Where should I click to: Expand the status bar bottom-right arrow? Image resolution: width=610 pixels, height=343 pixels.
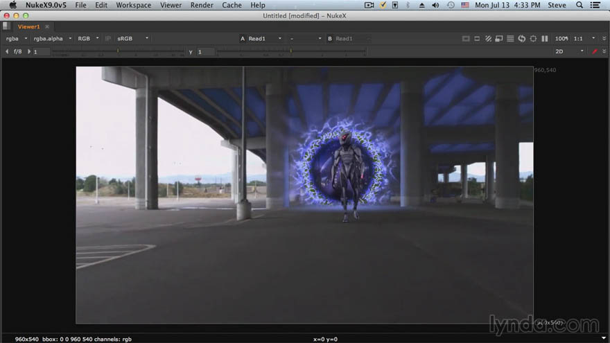click(x=603, y=338)
